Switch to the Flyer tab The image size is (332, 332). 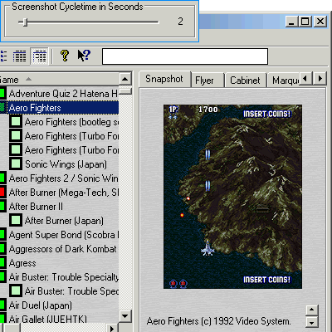(204, 81)
